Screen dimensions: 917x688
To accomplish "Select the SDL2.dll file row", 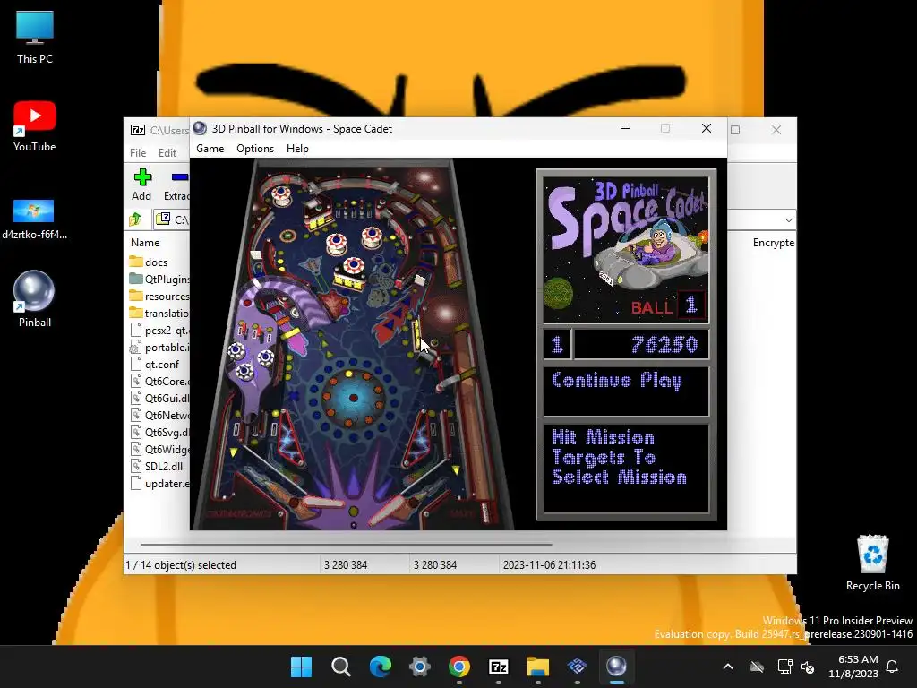I will (x=158, y=466).
